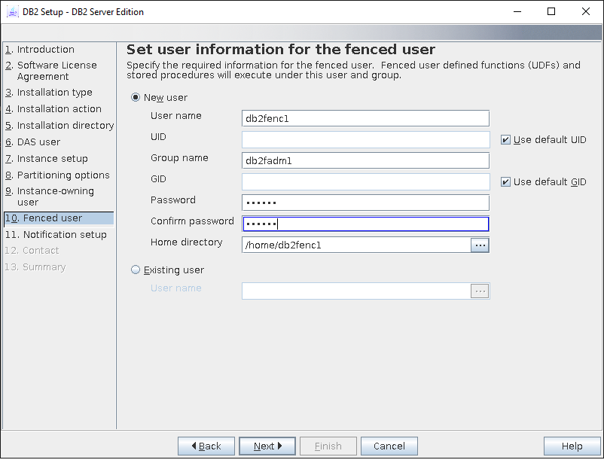The height and width of the screenshot is (460, 604).
Task: Open Help for this setup page
Action: [x=572, y=446]
